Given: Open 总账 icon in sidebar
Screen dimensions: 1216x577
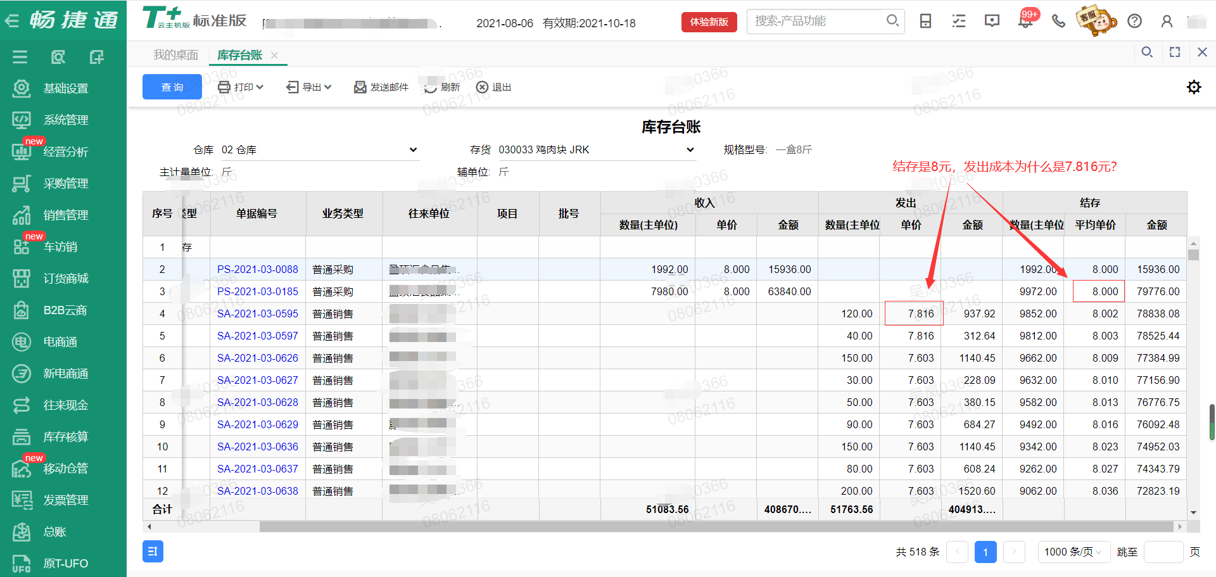Looking at the screenshot, I should (22, 531).
